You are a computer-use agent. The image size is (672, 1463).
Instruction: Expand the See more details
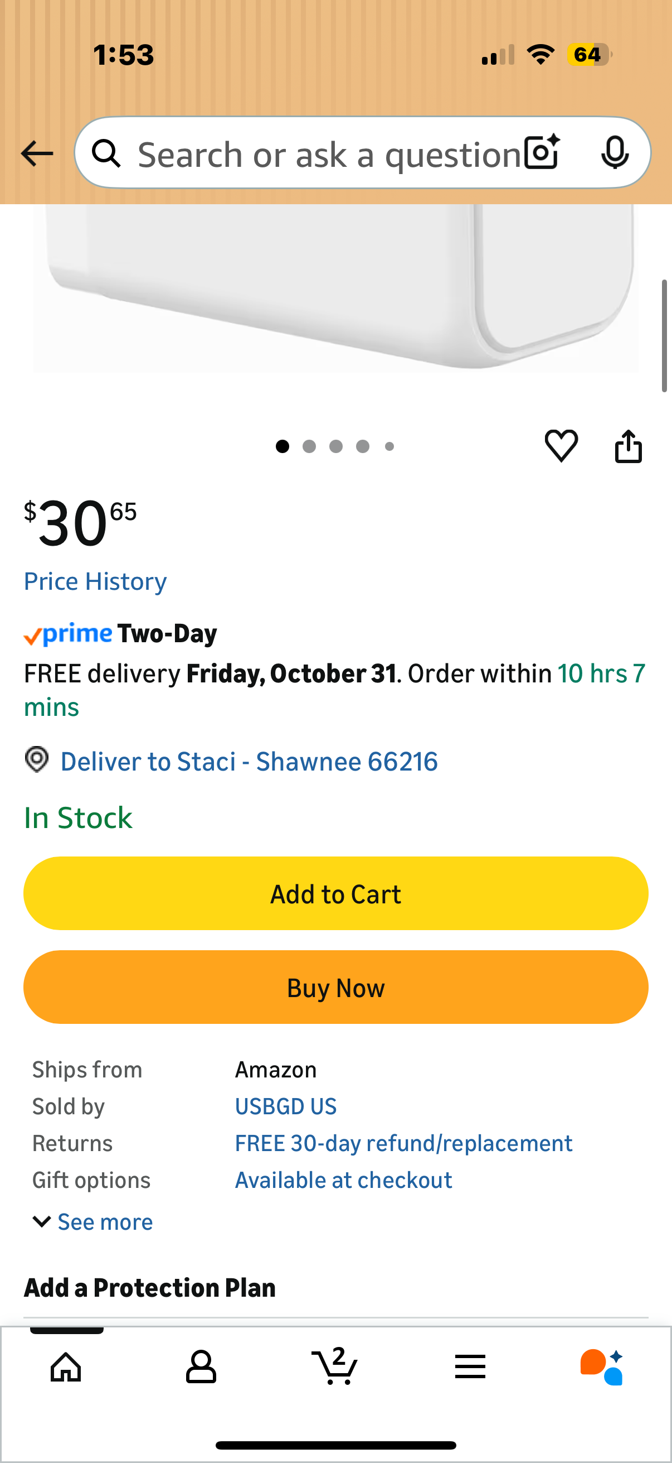(x=94, y=1221)
